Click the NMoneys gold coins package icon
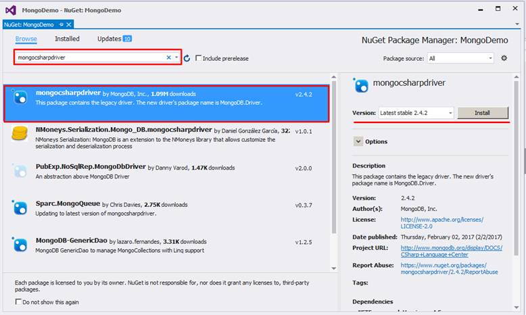The image size is (526, 315). click(x=20, y=133)
